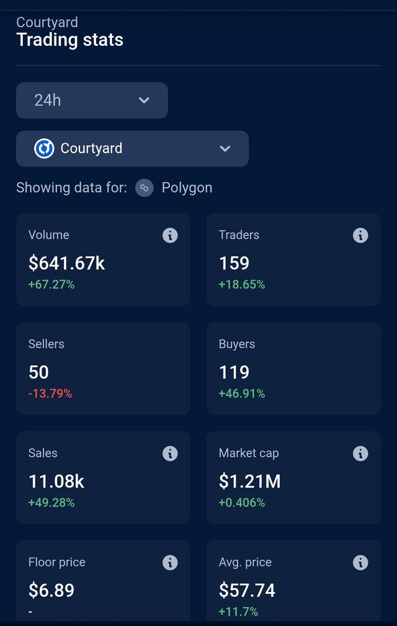This screenshot has height=626, width=397.
Task: Open the Volume info icon
Action: click(170, 236)
